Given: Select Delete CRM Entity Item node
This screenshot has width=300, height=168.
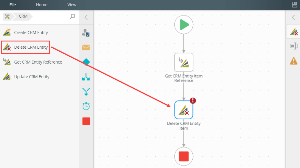Looking at the screenshot, I should point(184,110).
